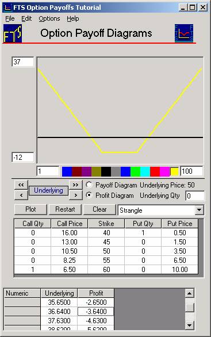Select the Profit Diagram radio button
The width and height of the screenshot is (211, 337).
[89, 195]
